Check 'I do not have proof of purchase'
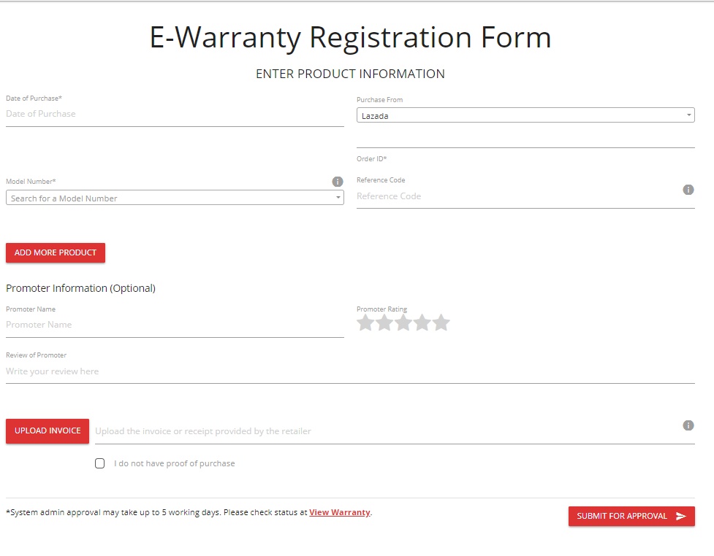Image resolution: width=714 pixels, height=556 pixels. 100,463
